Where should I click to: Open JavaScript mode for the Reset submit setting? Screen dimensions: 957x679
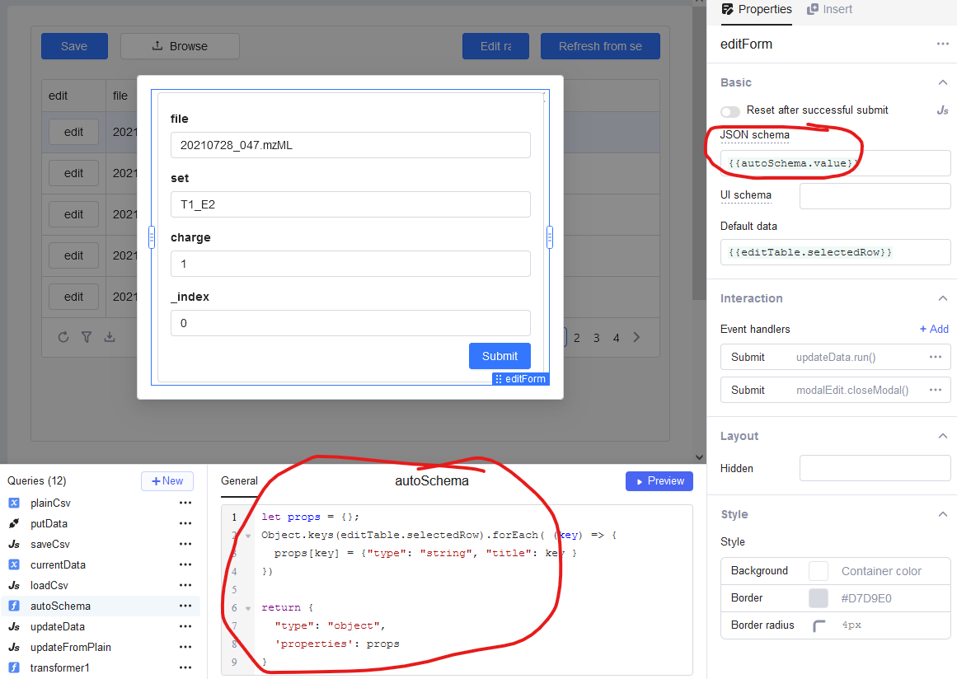pos(941,111)
